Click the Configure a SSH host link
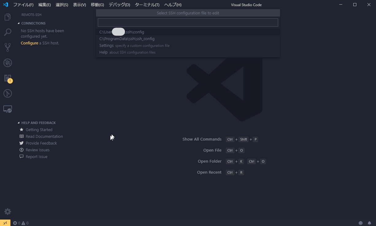 point(29,43)
